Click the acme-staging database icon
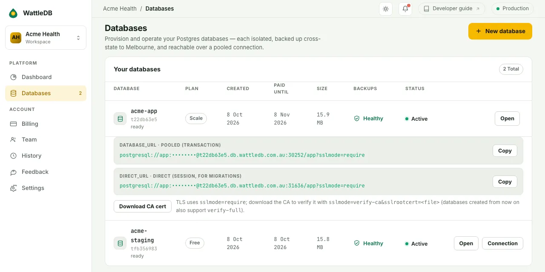Viewport: 545px width, 272px height. 120,244
